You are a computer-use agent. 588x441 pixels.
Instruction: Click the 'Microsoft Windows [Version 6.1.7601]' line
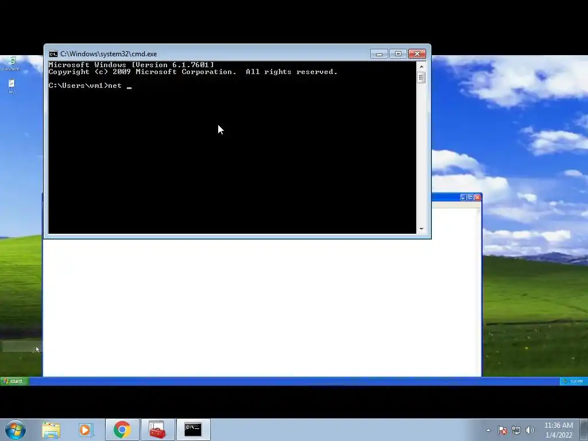pos(131,65)
